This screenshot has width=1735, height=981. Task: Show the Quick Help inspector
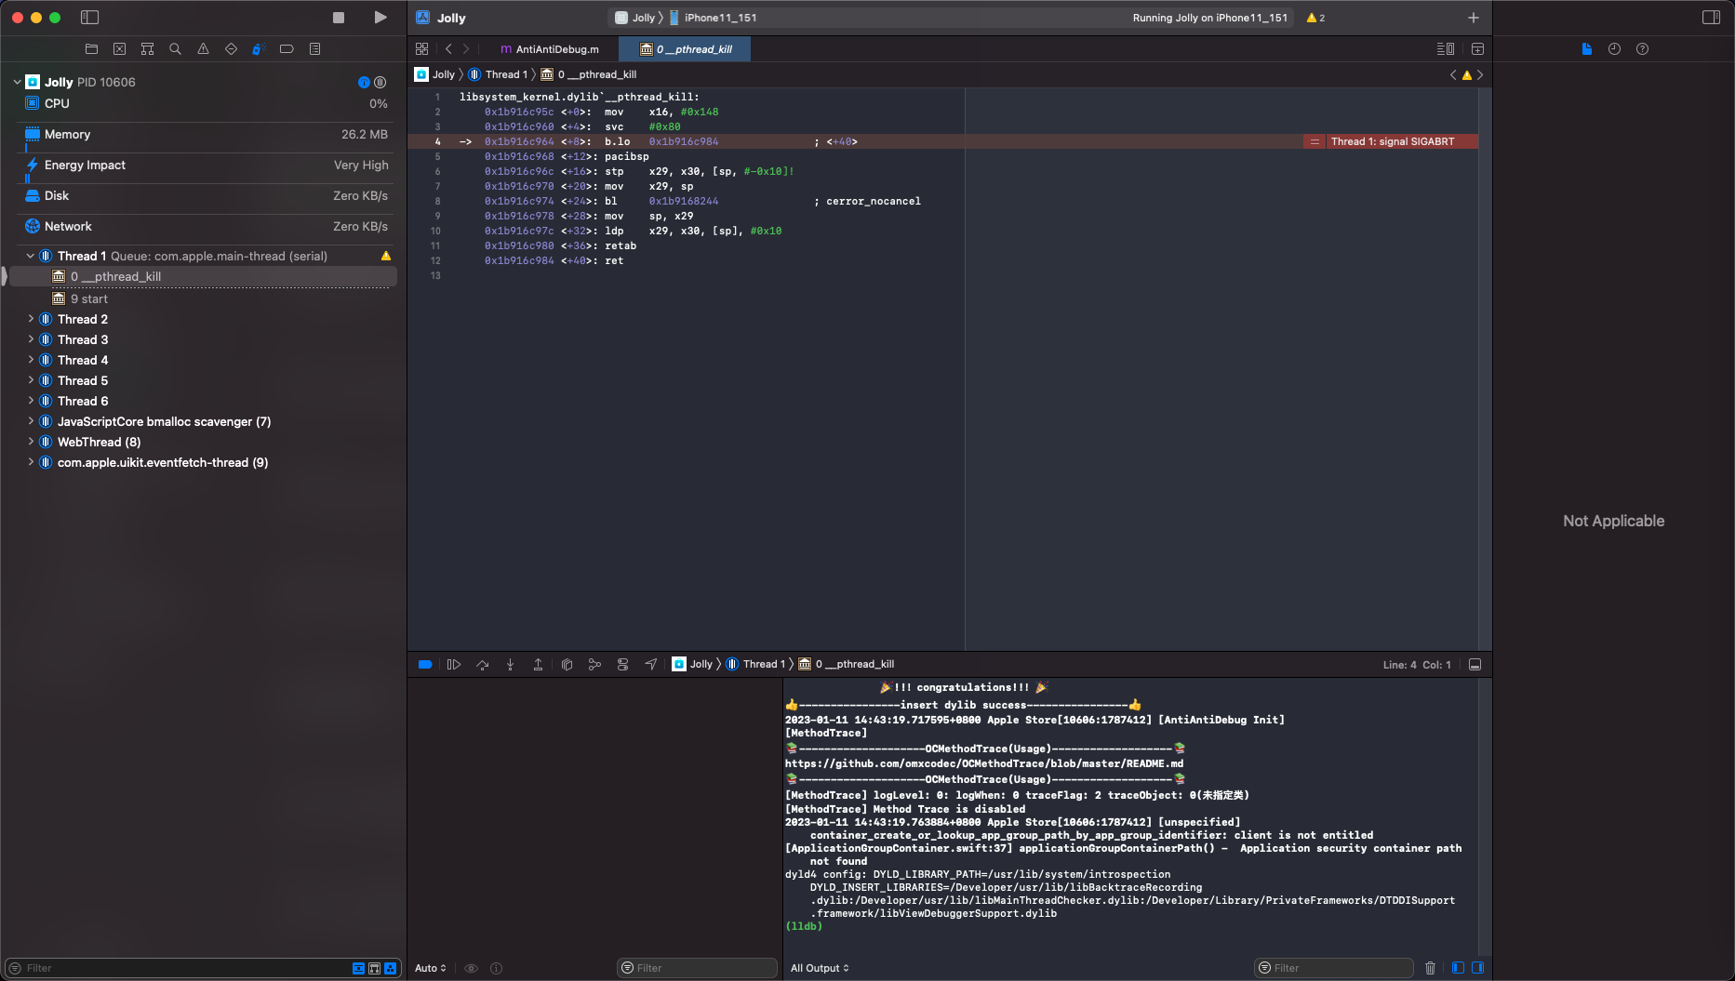click(x=1642, y=49)
